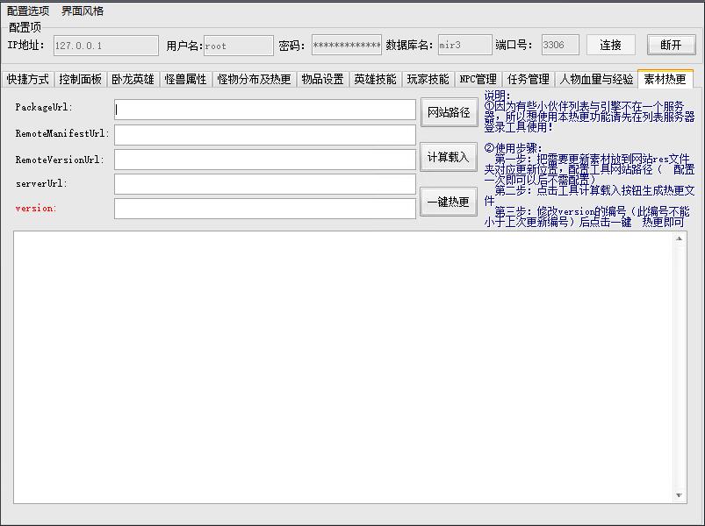Go to the 怪物分布及热更 tab

[254, 80]
